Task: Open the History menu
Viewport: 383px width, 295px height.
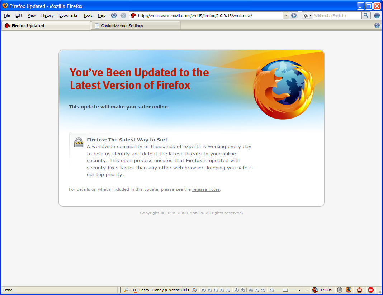Action: (x=47, y=16)
